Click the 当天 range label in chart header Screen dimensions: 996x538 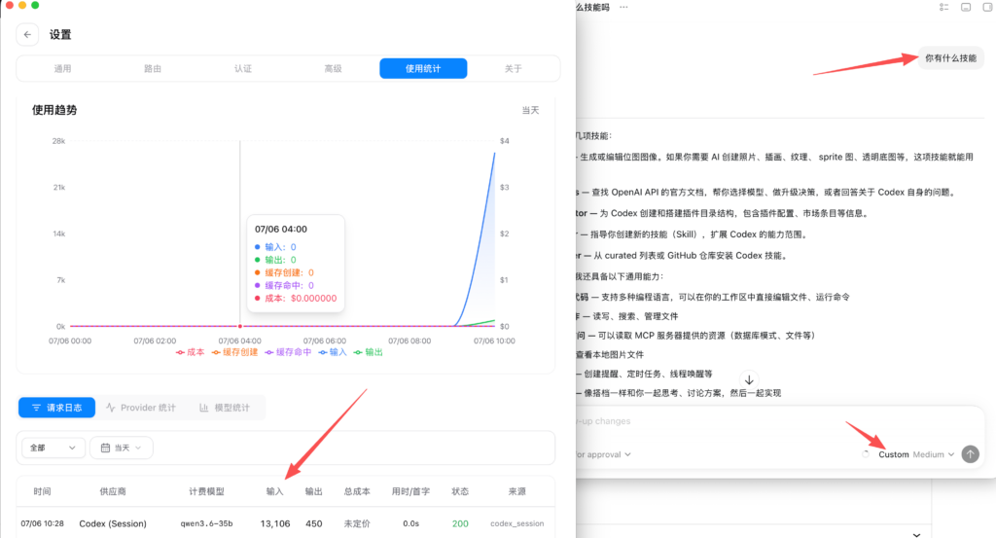click(x=530, y=111)
